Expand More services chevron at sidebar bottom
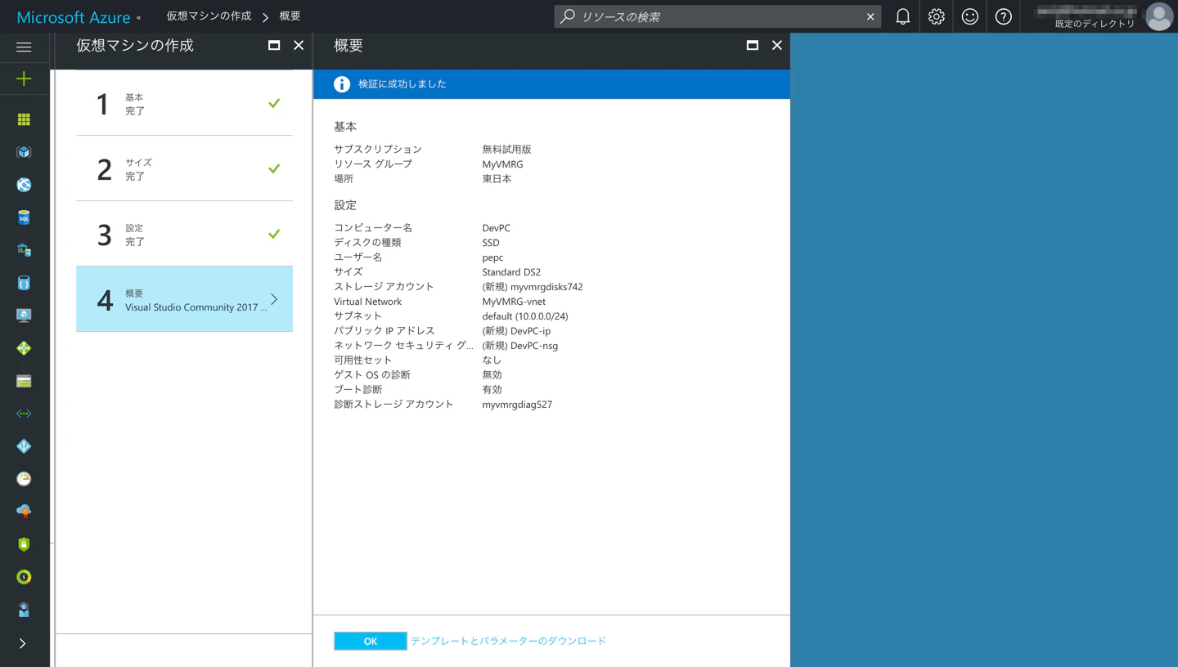The width and height of the screenshot is (1178, 667). 23,644
